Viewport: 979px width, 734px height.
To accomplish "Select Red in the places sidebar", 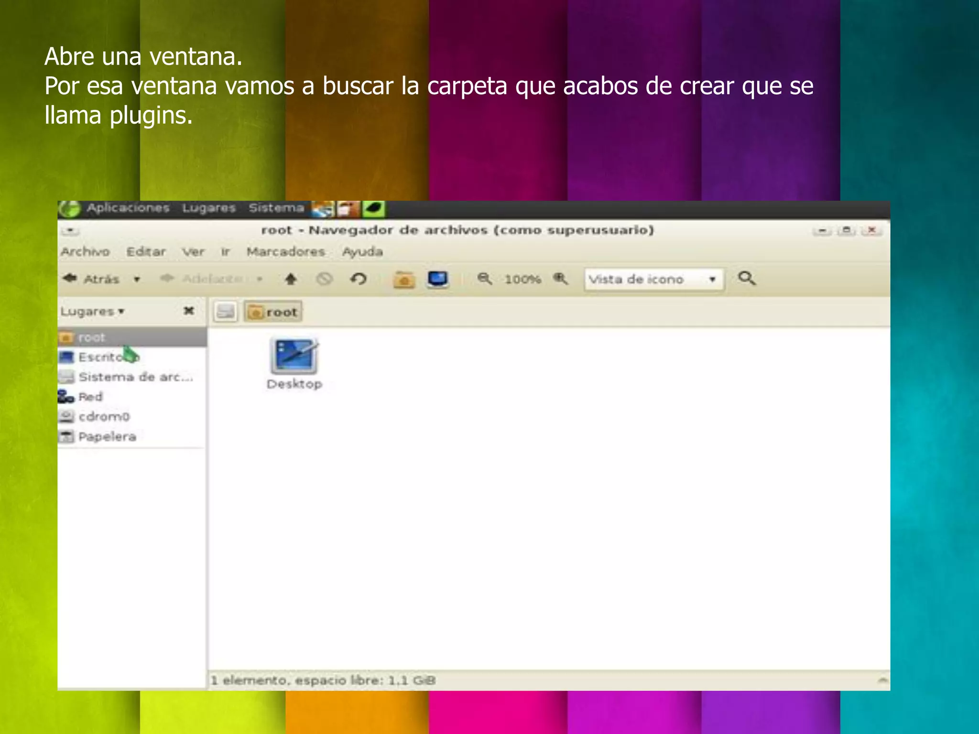I will [132, 397].
